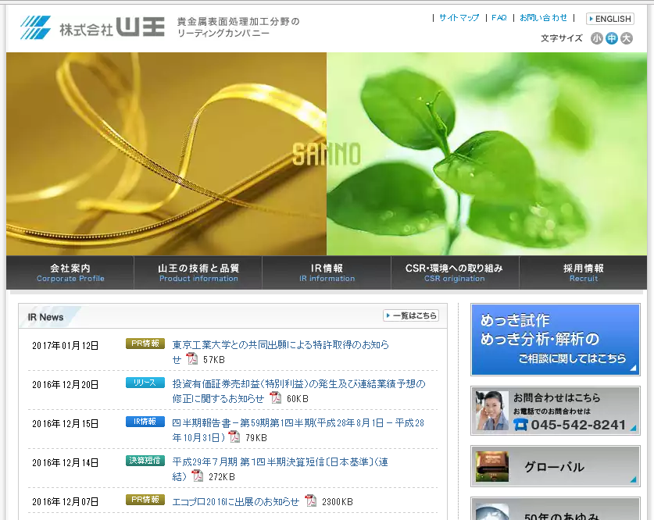654x520 pixels.
Task: Set font size to large (大)
Action: [627, 38]
